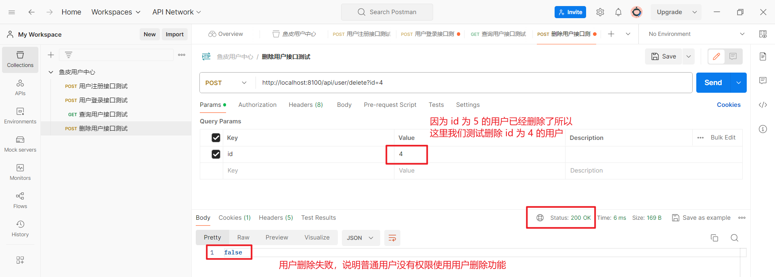Screen dimensions: 775x277
Task: Click the Send button
Action: (713, 83)
